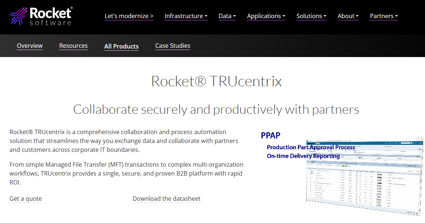Click the PPAP heading on the image

pos(270,135)
